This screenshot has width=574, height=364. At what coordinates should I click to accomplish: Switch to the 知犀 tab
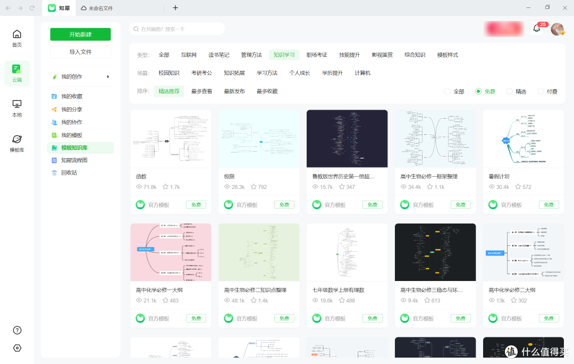pyautogui.click(x=59, y=7)
